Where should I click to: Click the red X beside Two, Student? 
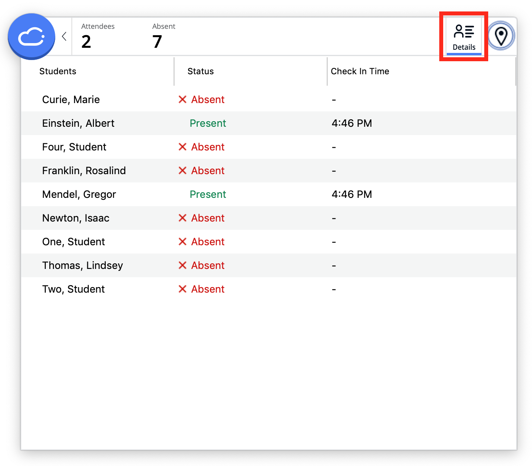182,289
